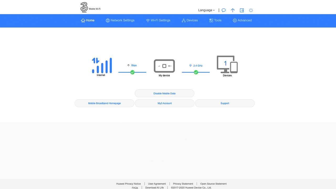Screen dimensions: 336x189
Task: Click the update upward arrow icon
Action: tap(233, 10)
